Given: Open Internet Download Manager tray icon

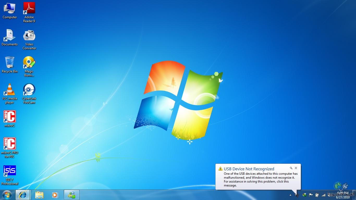Looking at the screenshot, I should (304, 195).
